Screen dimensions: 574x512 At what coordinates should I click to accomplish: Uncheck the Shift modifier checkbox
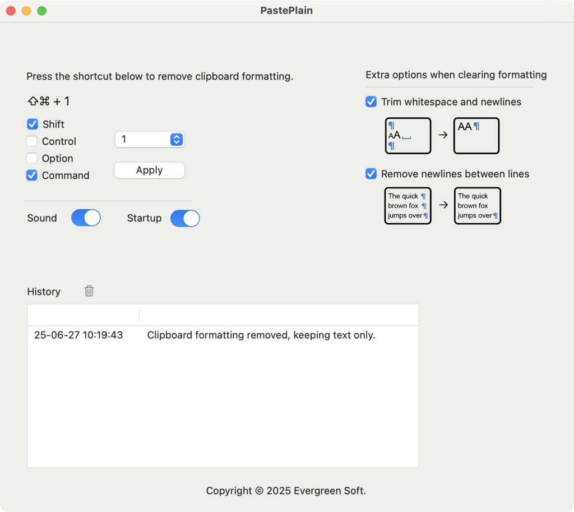tap(33, 124)
